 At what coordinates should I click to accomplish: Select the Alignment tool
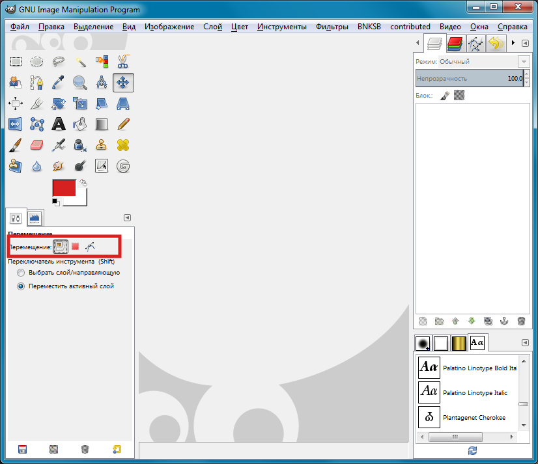pos(16,103)
